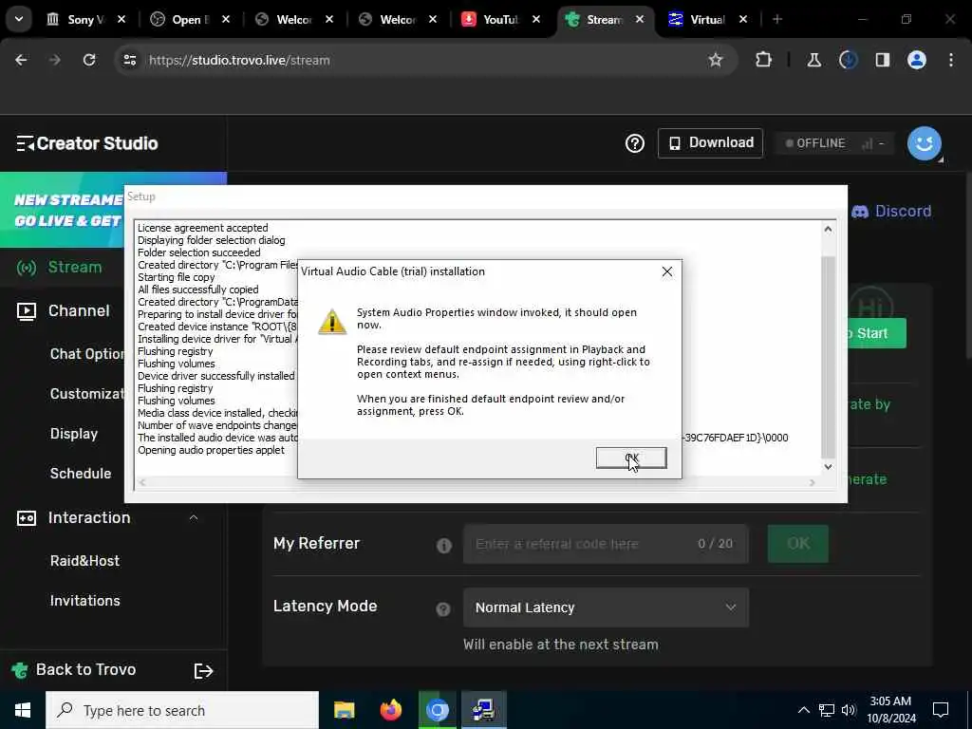
Task: Click the My Referrer info icon
Action: (444, 546)
